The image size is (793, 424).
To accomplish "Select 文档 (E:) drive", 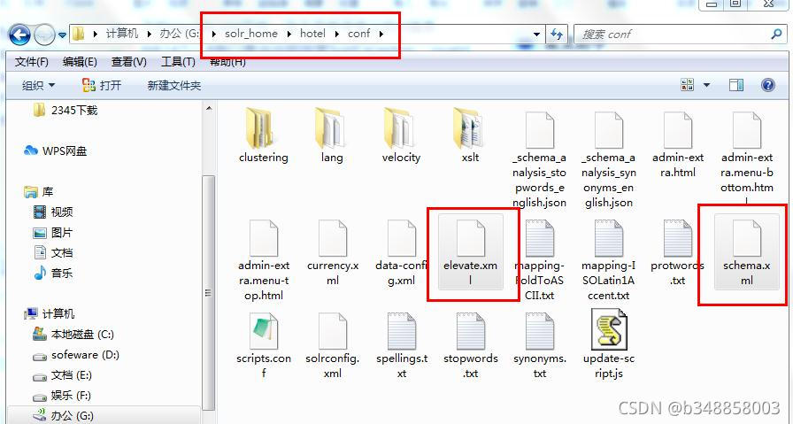I will click(62, 375).
